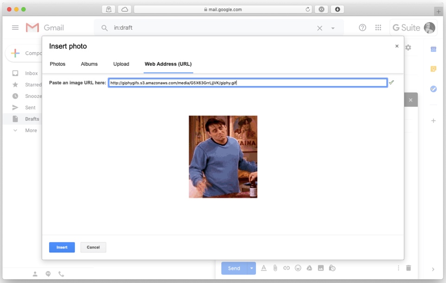Viewport: 446px width, 283px height.
Task: Insert files using Google Drive
Action: pyautogui.click(x=310, y=268)
